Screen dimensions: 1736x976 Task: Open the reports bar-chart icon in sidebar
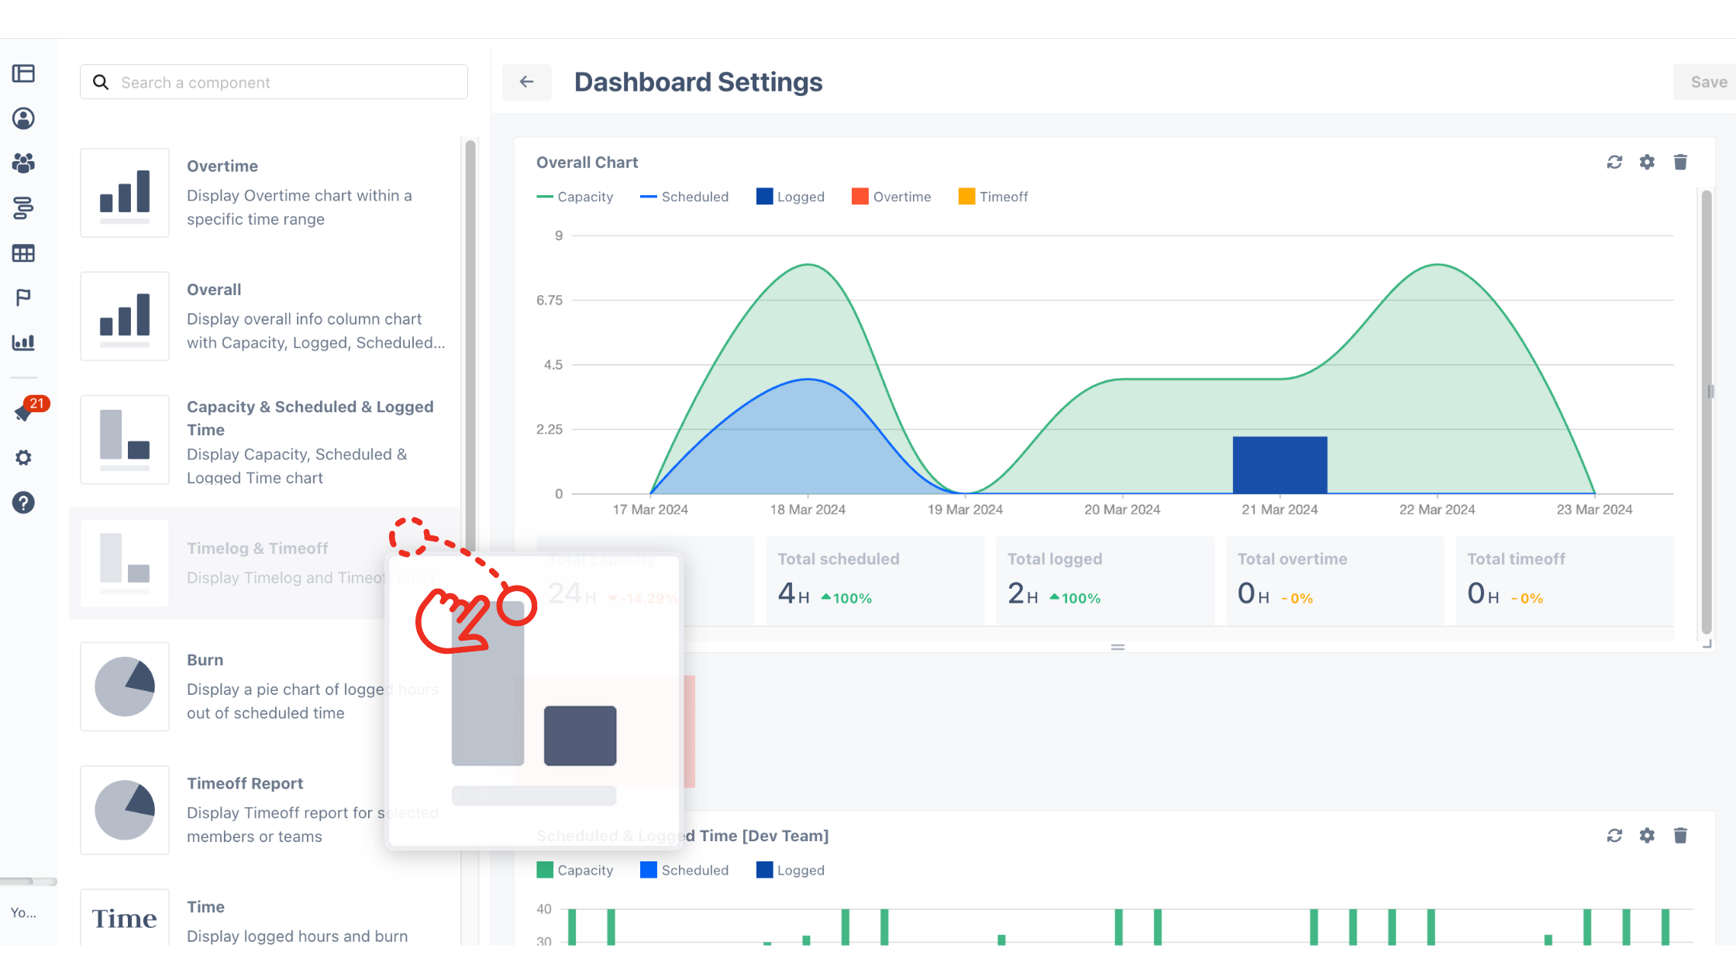click(23, 342)
